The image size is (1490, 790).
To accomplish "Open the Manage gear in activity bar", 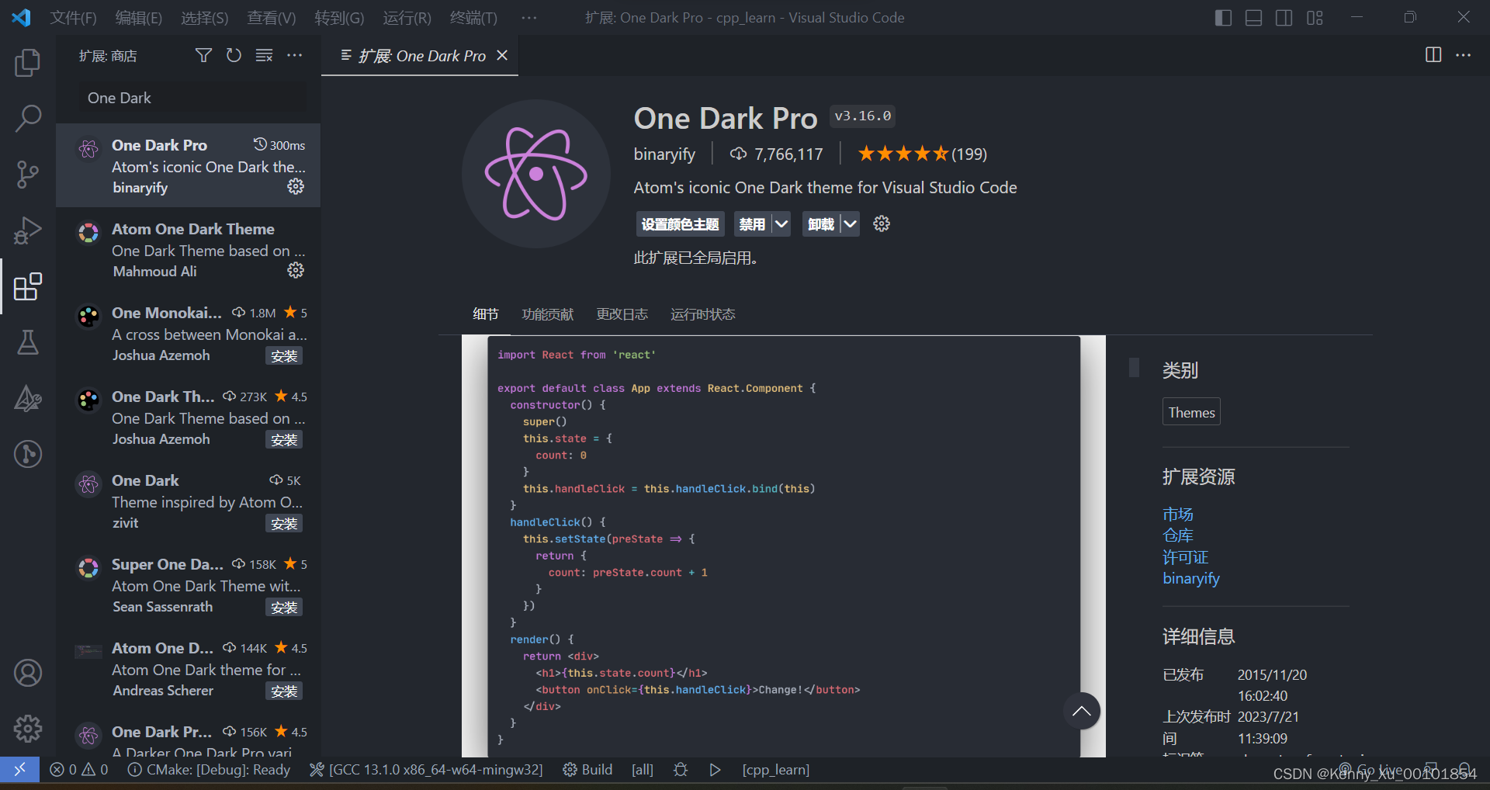I will point(28,729).
